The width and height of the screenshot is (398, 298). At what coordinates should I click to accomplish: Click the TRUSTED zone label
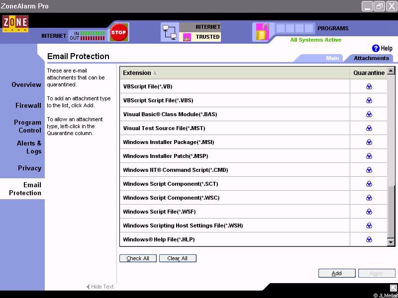(x=207, y=37)
